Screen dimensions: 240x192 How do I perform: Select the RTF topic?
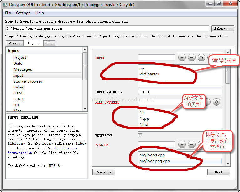point(17,105)
